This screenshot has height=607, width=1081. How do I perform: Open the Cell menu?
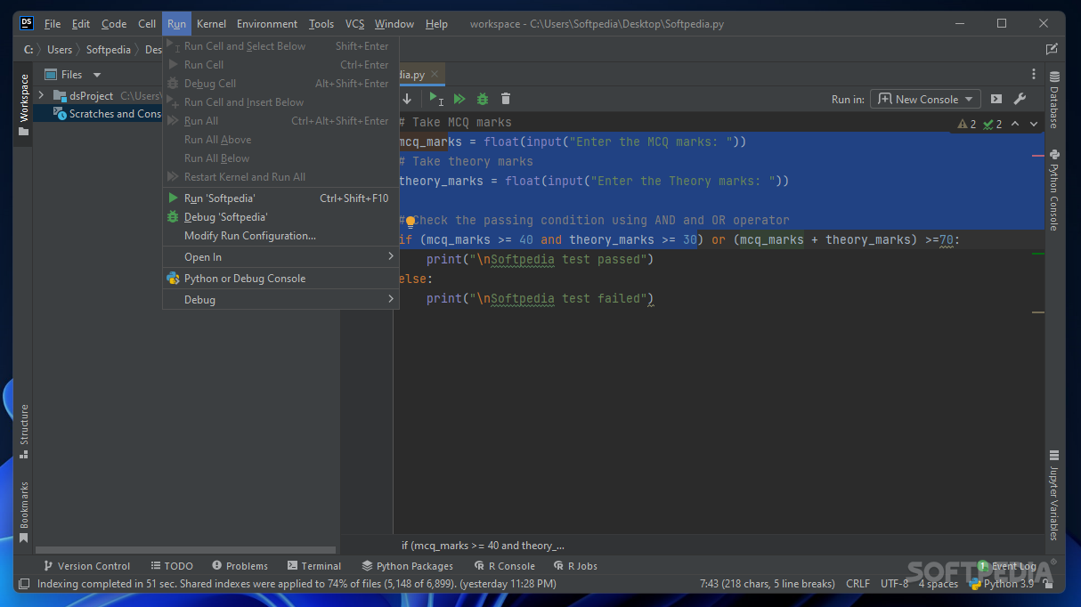pos(147,24)
